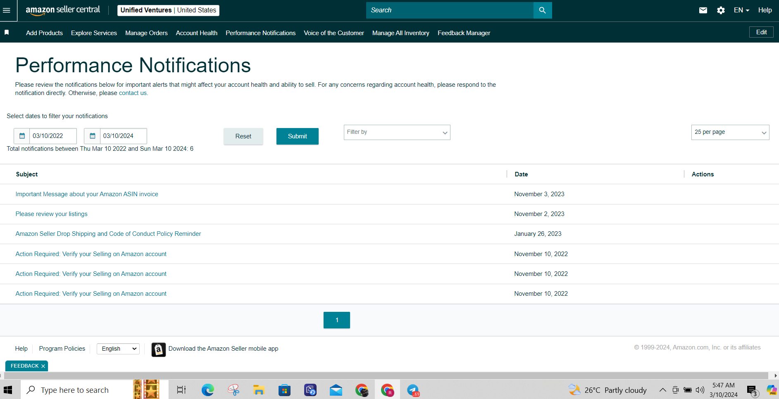This screenshot has height=399, width=779.
Task: Close the FEEDBACK tab with the X
Action: [43, 366]
